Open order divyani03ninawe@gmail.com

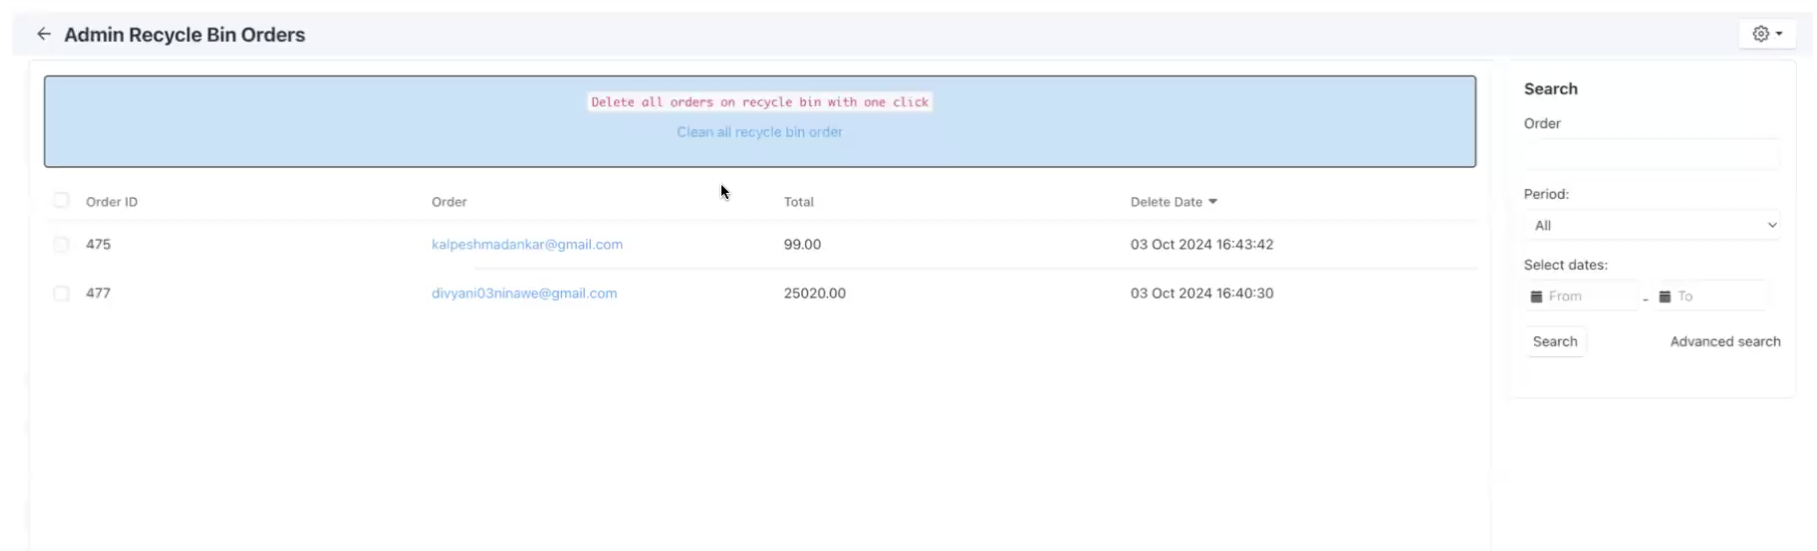click(x=524, y=293)
